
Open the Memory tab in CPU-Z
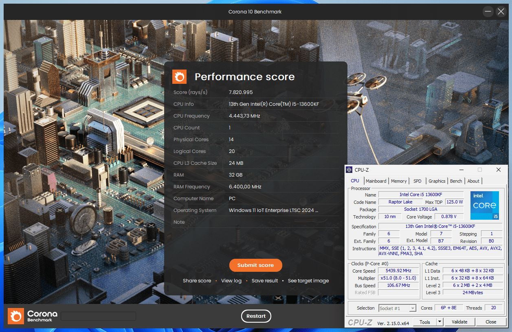399,181
